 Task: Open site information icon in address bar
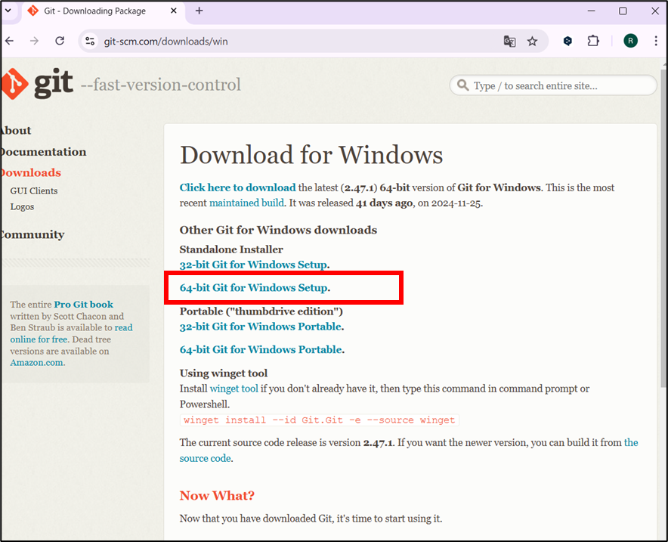point(90,42)
